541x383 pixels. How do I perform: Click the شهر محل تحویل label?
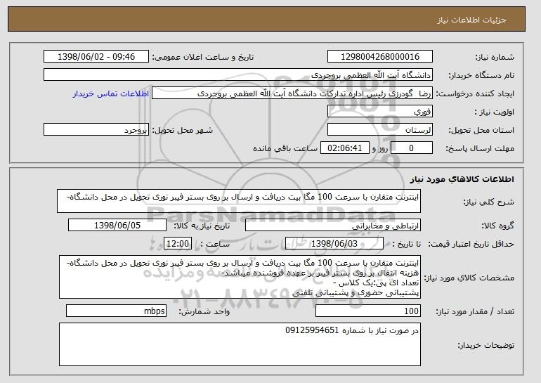tap(183, 130)
